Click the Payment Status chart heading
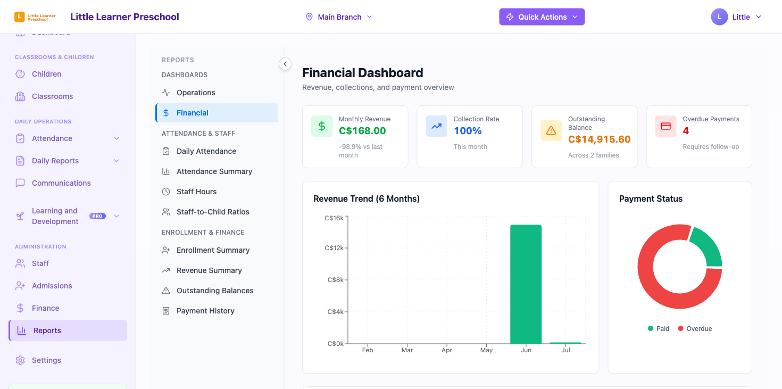 pos(651,198)
